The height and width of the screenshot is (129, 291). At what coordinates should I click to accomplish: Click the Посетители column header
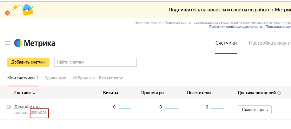pyautogui.click(x=199, y=93)
